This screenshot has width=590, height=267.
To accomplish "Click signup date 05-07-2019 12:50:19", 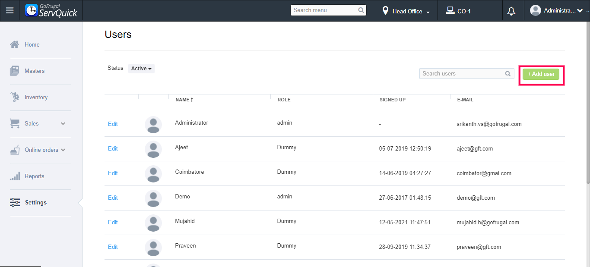I will coord(405,149).
